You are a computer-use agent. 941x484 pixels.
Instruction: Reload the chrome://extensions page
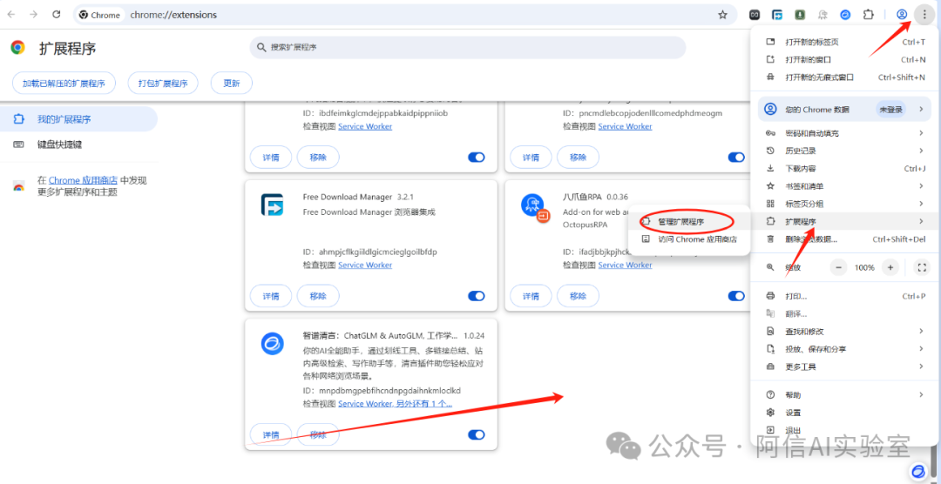(57, 15)
